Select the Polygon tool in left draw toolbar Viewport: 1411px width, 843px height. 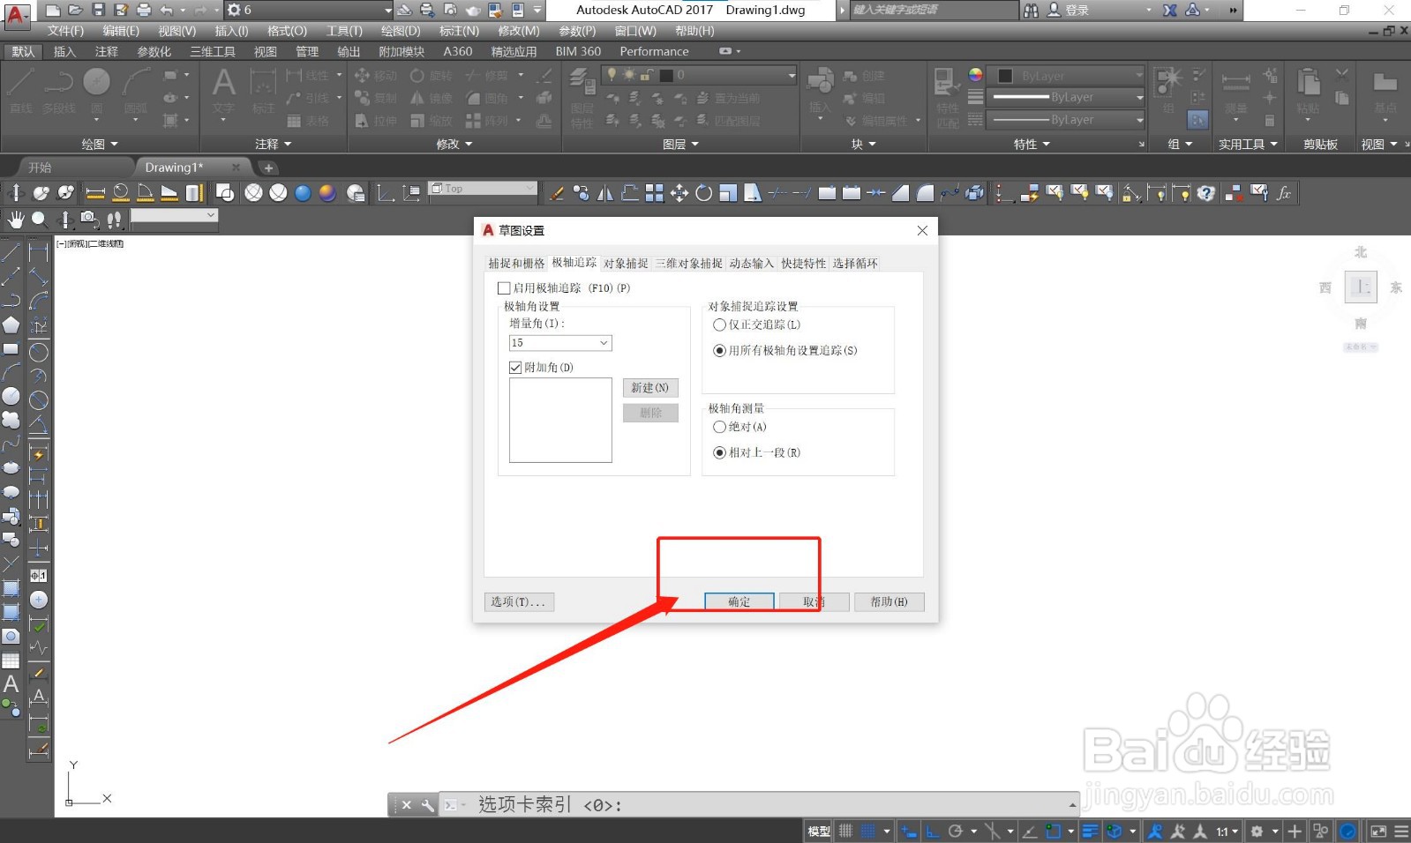pyautogui.click(x=11, y=325)
